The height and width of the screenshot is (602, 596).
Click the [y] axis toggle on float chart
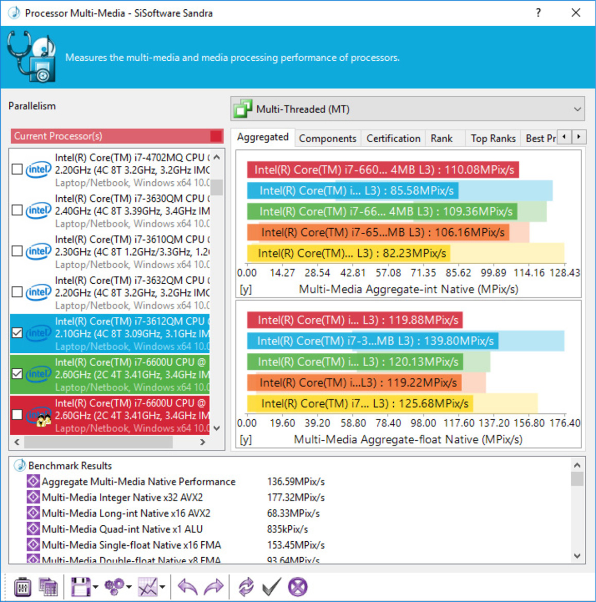[x=246, y=440]
